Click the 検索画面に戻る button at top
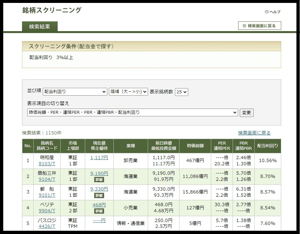 (x=260, y=26)
